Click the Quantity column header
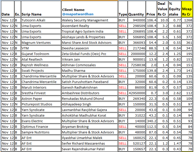 pos(137,9)
